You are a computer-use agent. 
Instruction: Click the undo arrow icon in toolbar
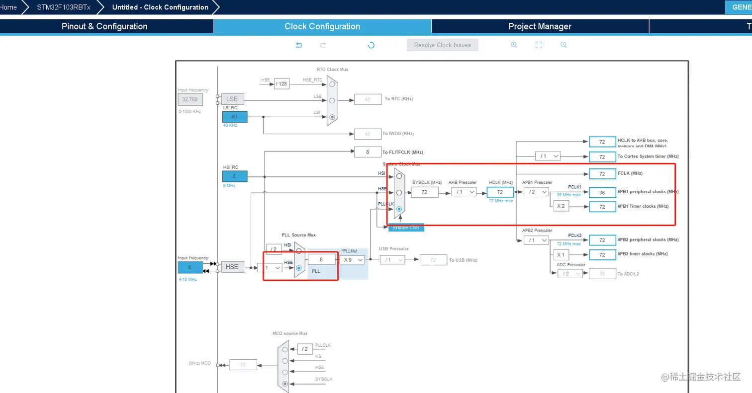299,45
